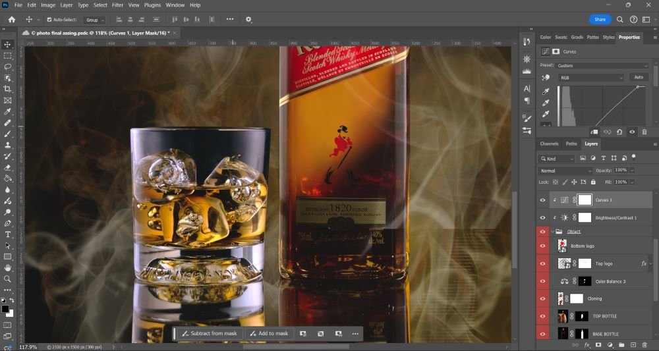Select the Lasso tool
The height and width of the screenshot is (351, 659).
coord(8,67)
